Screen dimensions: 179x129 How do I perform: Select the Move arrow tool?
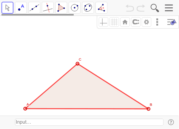tap(7, 8)
